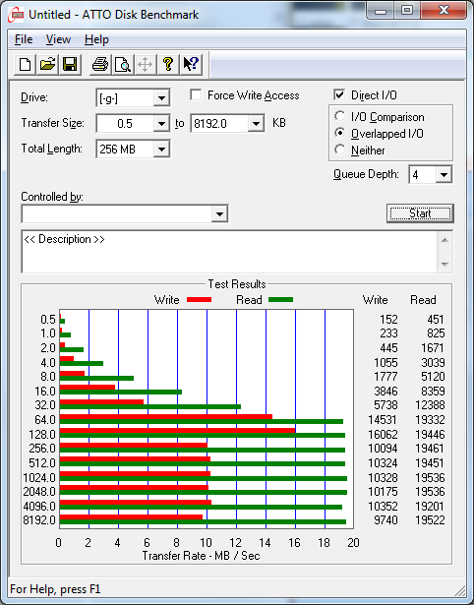
Task: Click the green Read legend swatch
Action: point(280,300)
